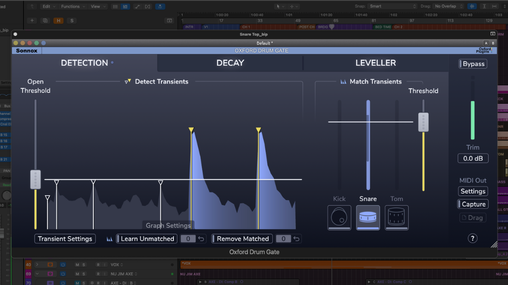This screenshot has width=508, height=285.
Task: Click the BED TIME marker in the timeline
Action: pyautogui.click(x=383, y=27)
